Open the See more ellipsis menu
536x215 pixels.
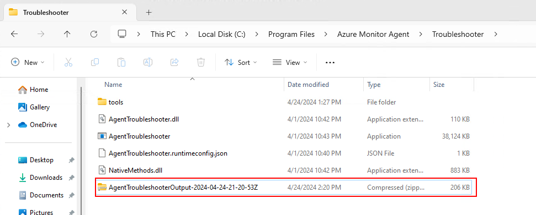click(x=330, y=62)
